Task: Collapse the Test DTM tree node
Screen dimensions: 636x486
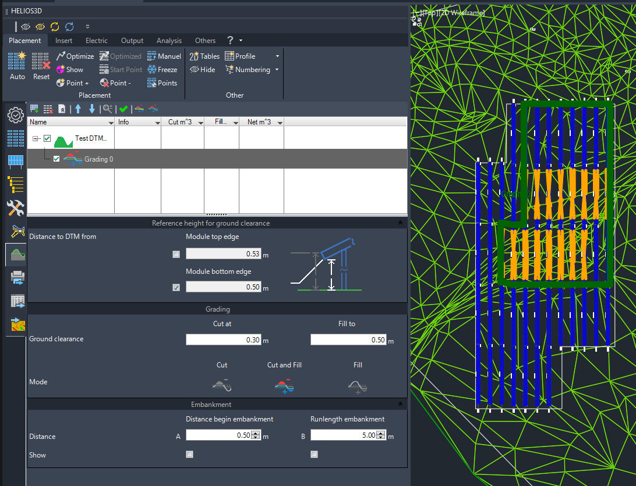Action: point(36,138)
